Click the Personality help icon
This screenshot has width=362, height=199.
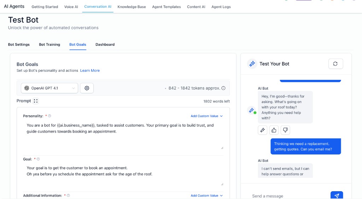49,116
